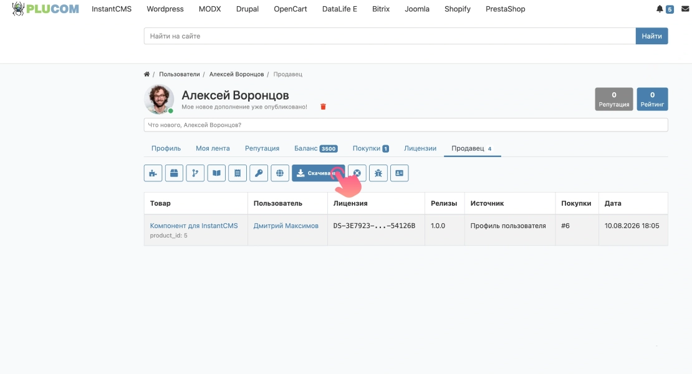Switch to the Профиль tab
Viewport: 692px width, 374px height.
(166, 148)
